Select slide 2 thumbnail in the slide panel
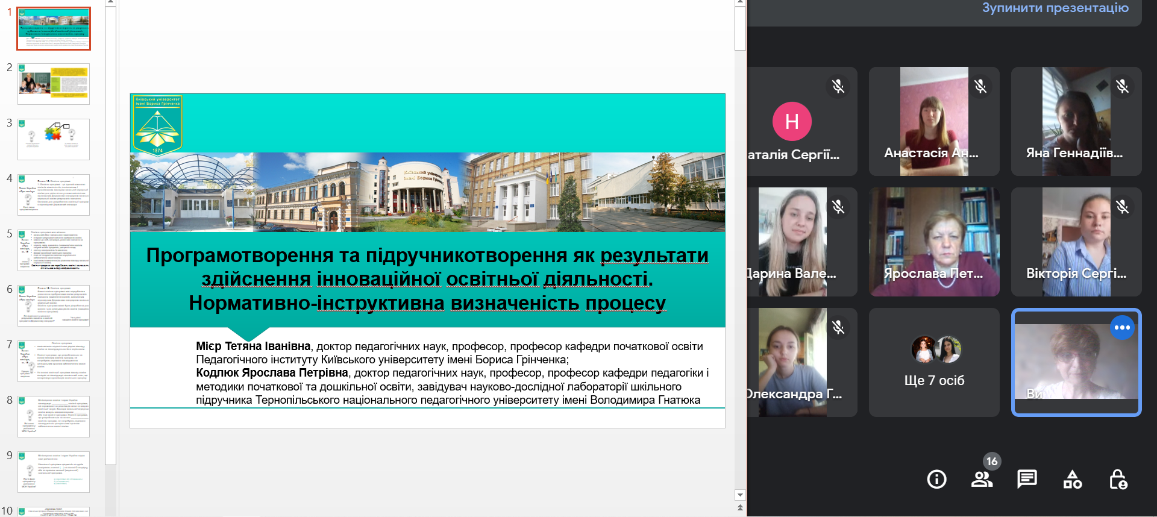 click(54, 84)
